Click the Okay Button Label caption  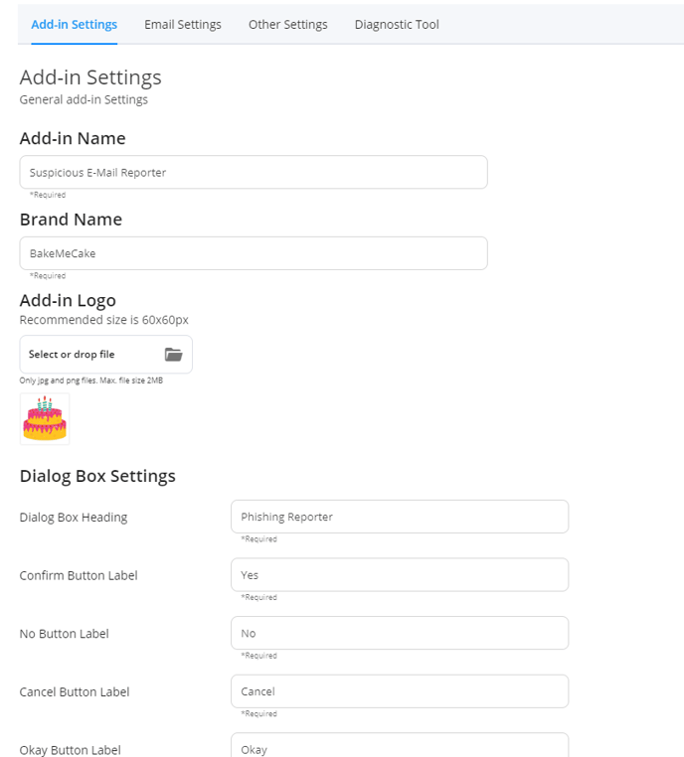[x=70, y=750]
